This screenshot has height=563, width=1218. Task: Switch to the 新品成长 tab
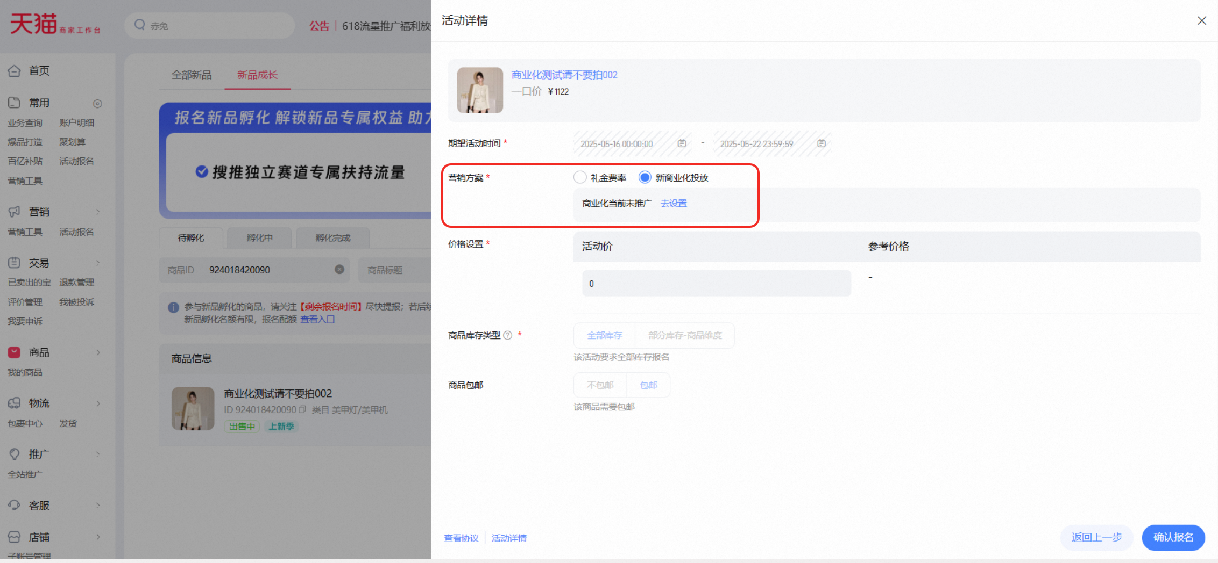click(257, 75)
